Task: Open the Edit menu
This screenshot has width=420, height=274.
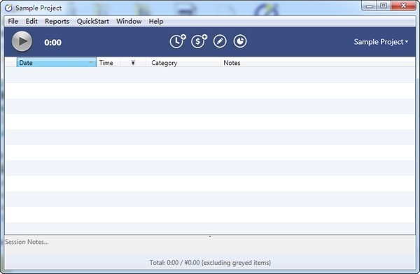Action: coord(31,22)
